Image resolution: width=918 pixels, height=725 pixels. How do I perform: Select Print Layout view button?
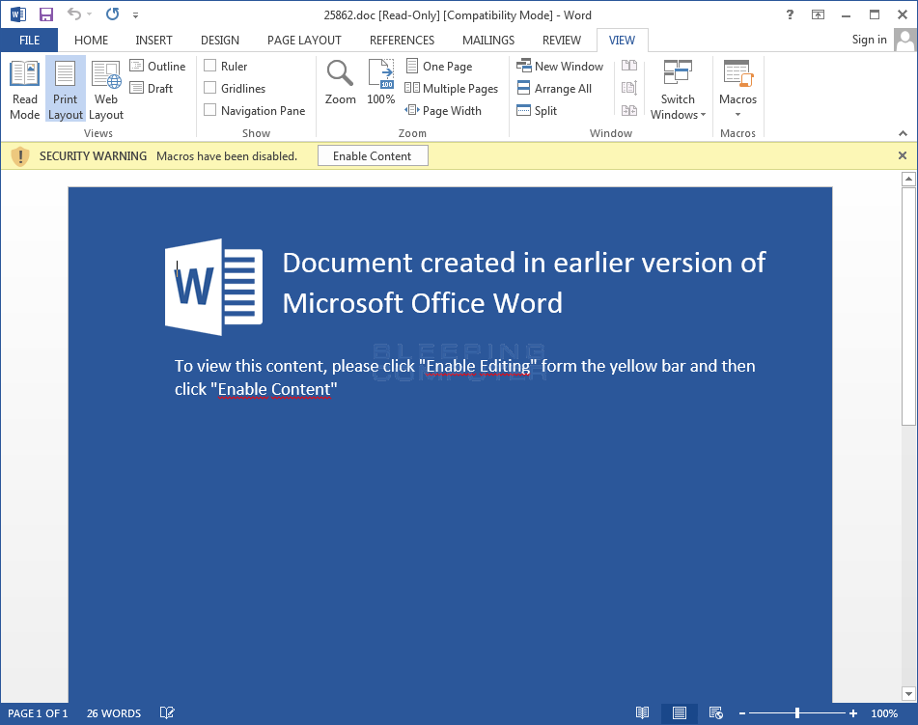click(65, 90)
